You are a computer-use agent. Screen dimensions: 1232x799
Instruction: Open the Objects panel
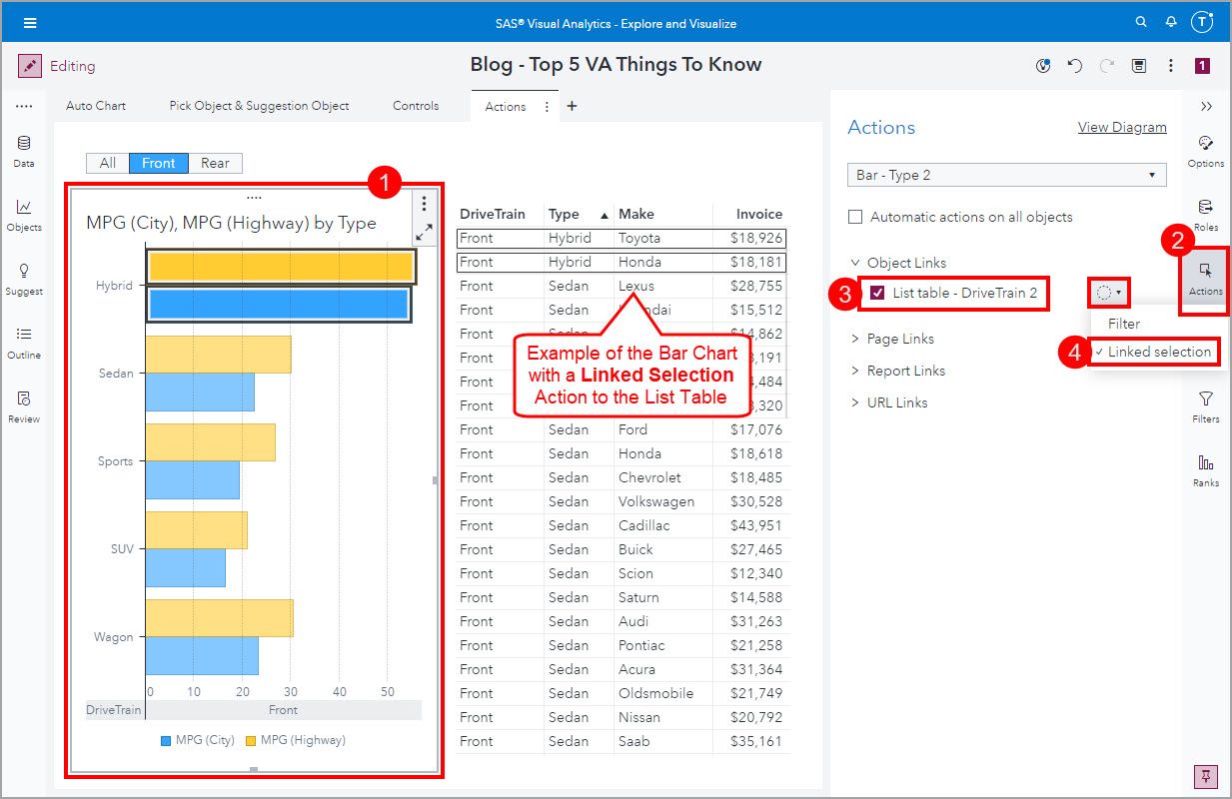[22, 213]
